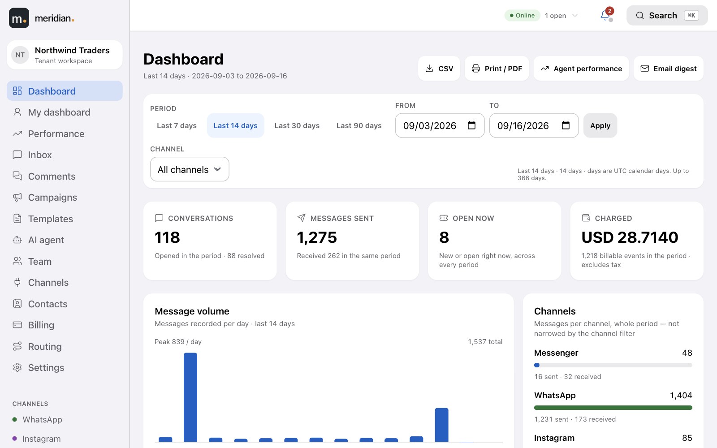Open the Search box
Viewport: 717px width, 448px height.
click(x=667, y=16)
